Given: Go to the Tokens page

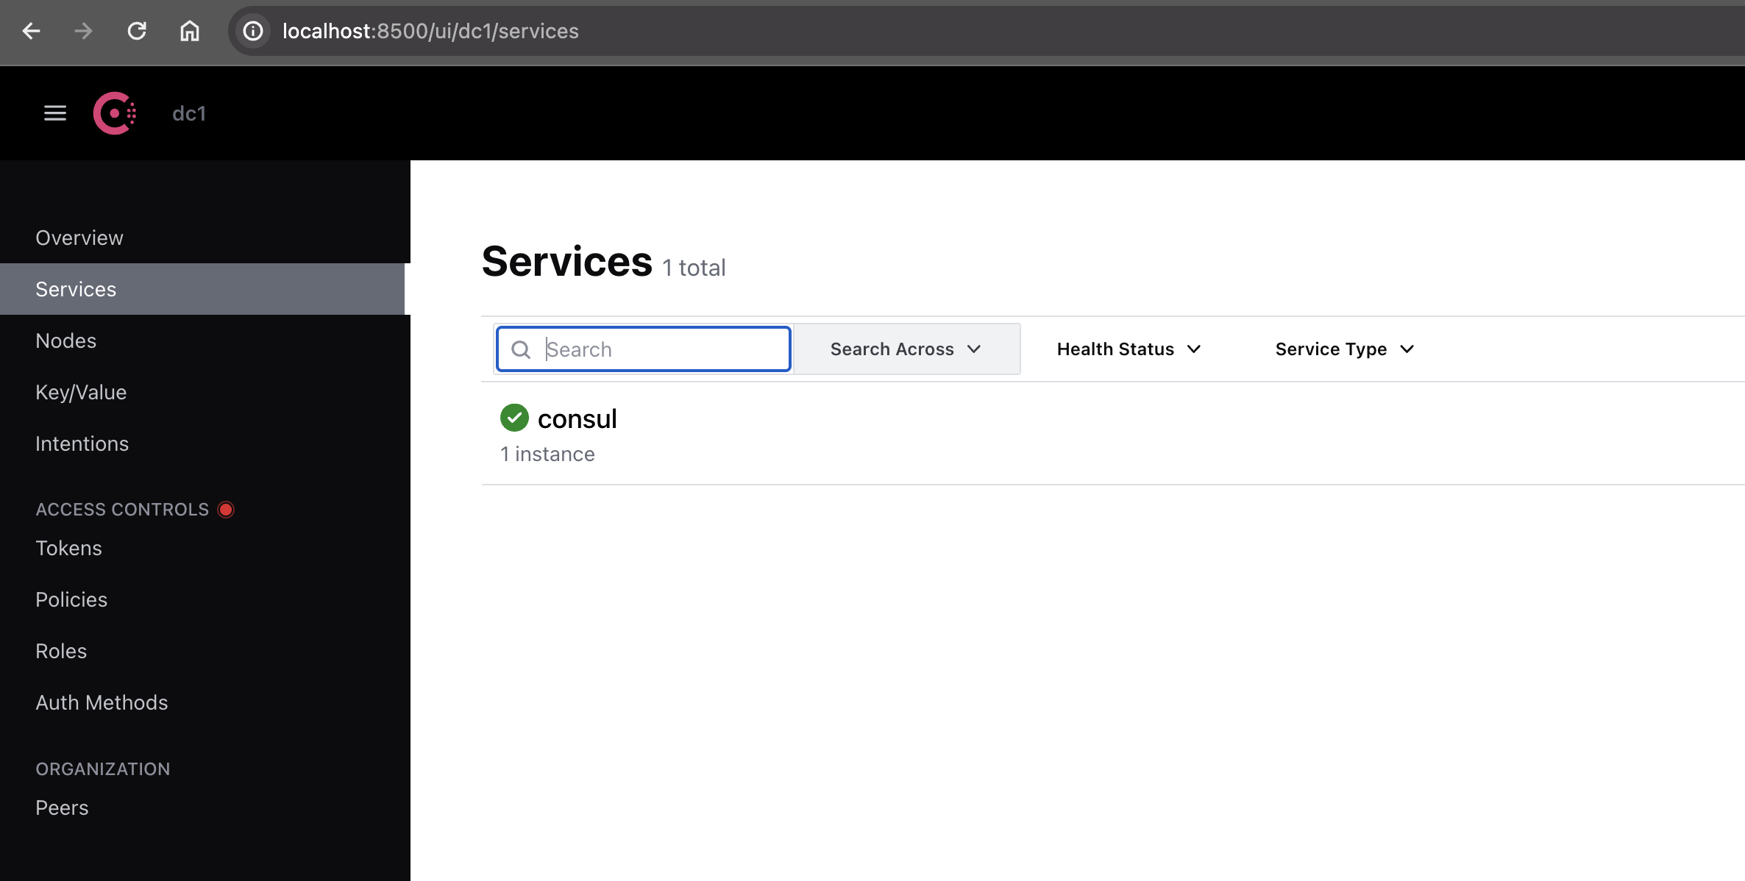Looking at the screenshot, I should tap(68, 547).
